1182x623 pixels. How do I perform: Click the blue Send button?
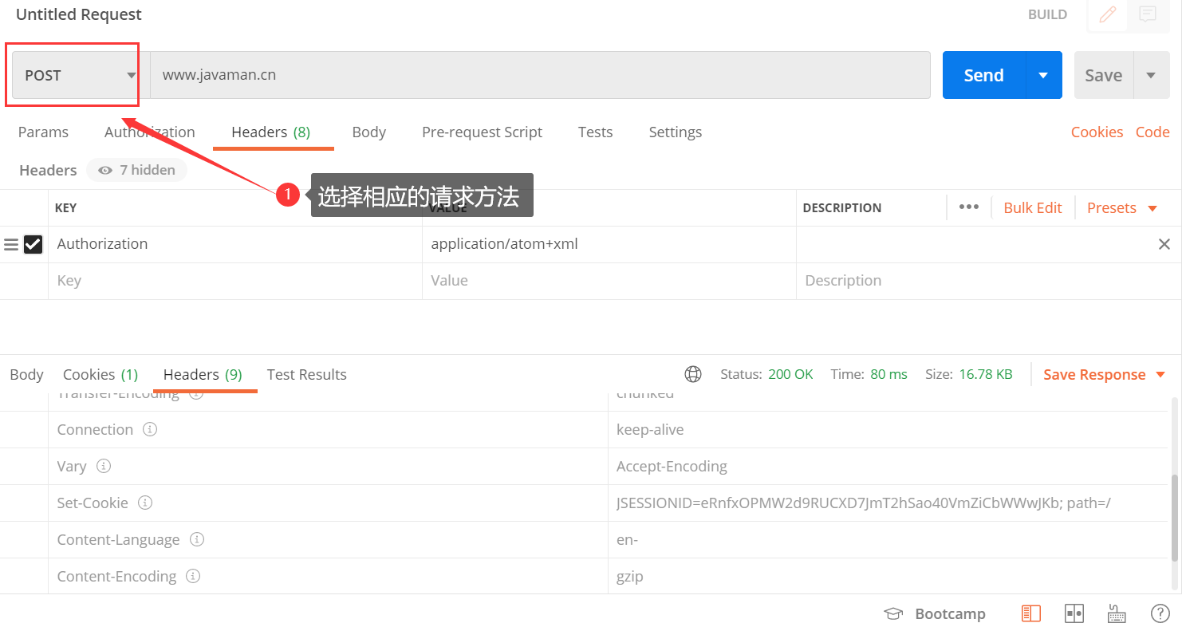pyautogui.click(x=983, y=75)
